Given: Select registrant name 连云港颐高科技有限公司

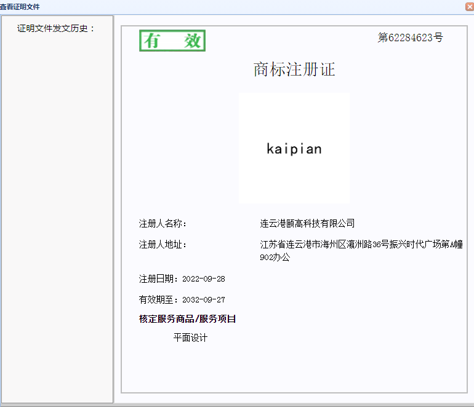Looking at the screenshot, I should (x=307, y=223).
